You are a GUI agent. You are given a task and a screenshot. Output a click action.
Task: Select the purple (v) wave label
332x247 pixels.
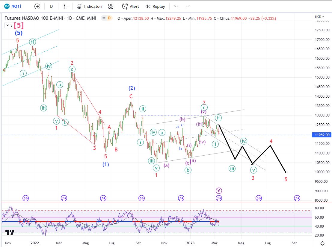(x=204, y=112)
